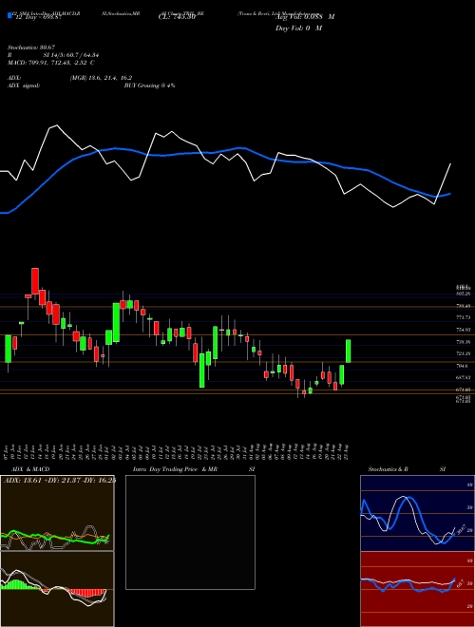
Task: Click the final green candle of the price chart
Action: (x=349, y=351)
